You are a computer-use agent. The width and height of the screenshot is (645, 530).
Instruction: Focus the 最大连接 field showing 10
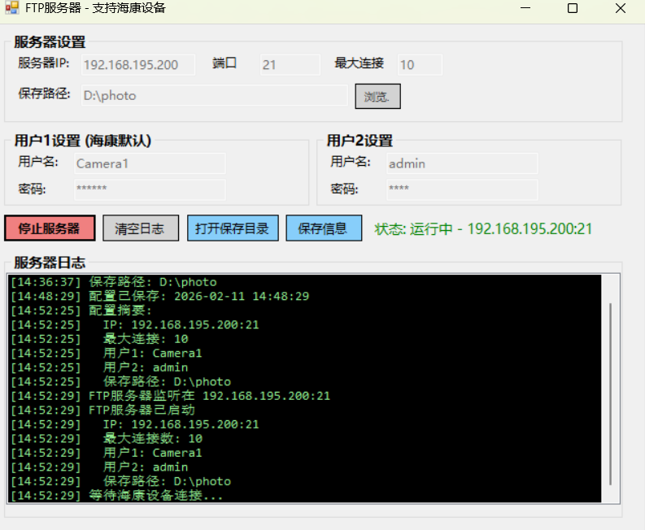tap(420, 65)
